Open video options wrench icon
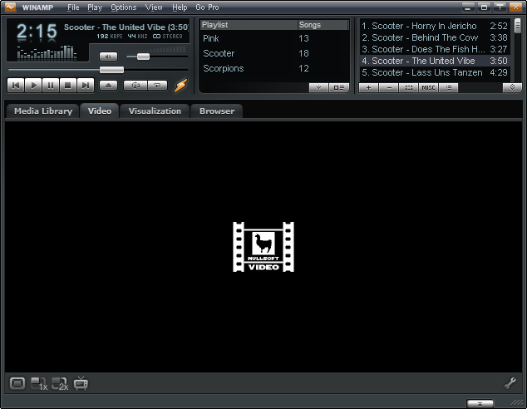 510,383
